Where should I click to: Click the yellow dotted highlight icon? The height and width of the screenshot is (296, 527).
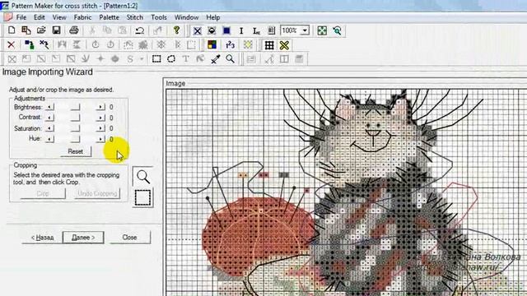coord(248,44)
